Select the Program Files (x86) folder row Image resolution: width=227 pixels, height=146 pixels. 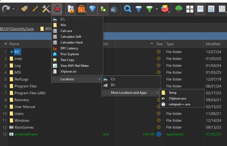pos(30,93)
